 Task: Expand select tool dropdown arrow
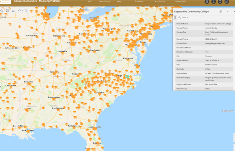pos(23,10)
